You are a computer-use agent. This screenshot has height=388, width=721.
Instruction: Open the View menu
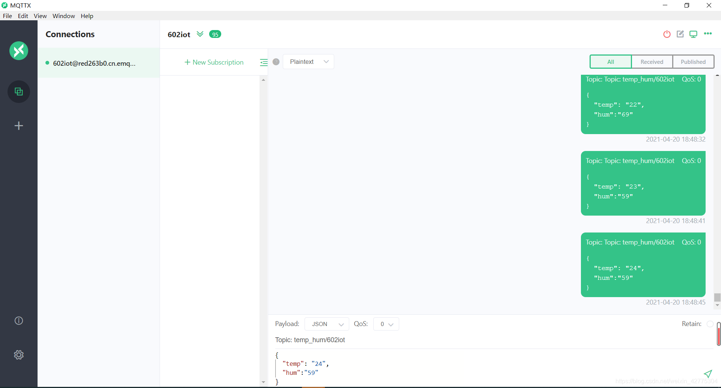(40, 16)
